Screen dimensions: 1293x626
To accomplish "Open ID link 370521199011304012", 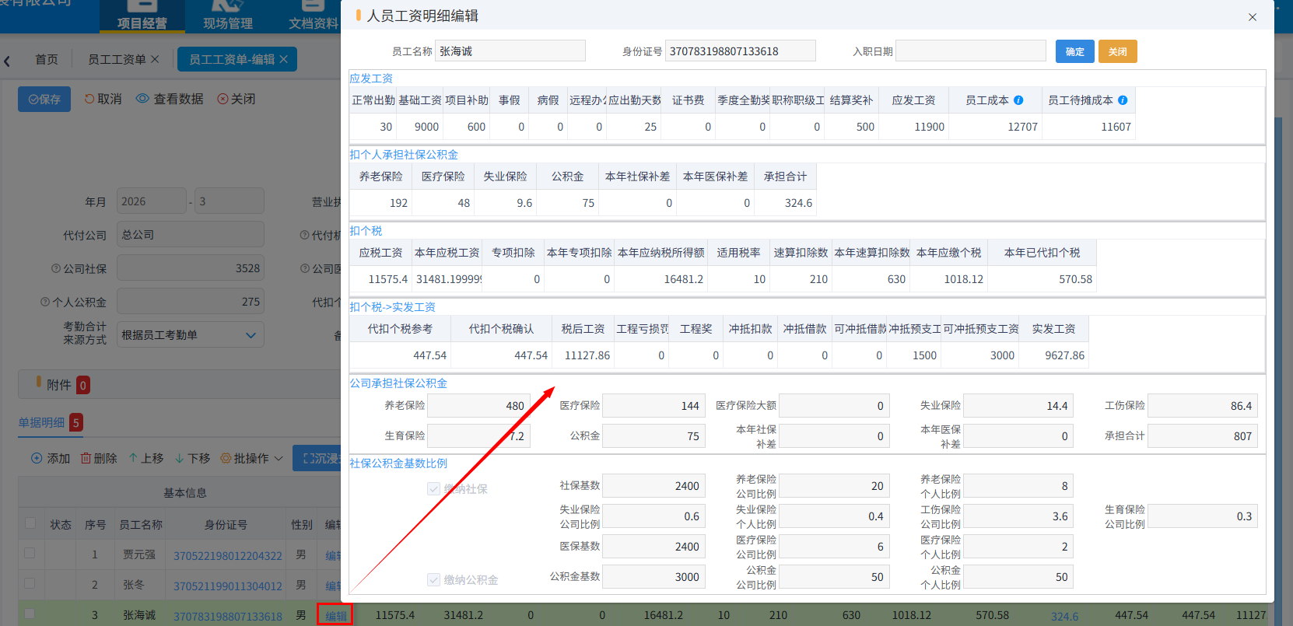I will pyautogui.click(x=228, y=586).
